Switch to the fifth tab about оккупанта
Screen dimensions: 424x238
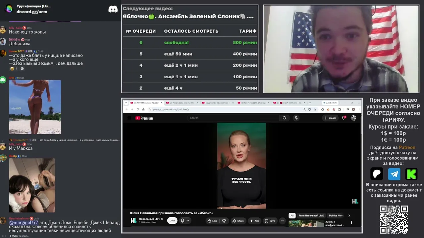tap(289, 103)
